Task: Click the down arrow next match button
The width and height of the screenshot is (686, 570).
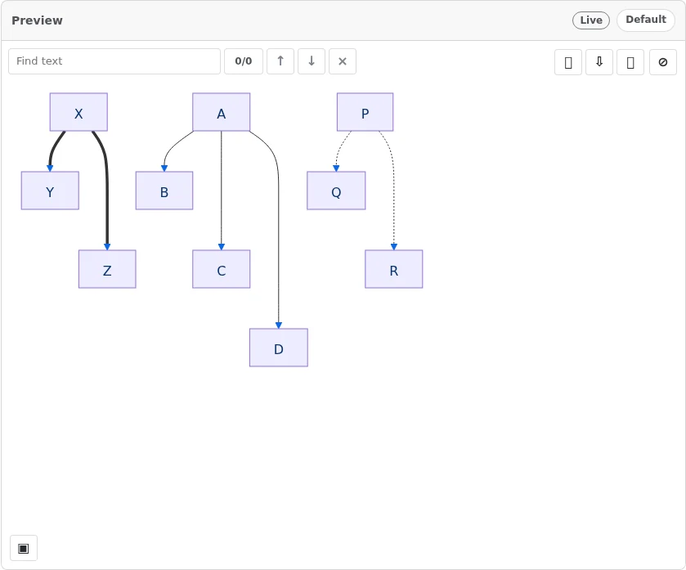Action: pos(312,61)
